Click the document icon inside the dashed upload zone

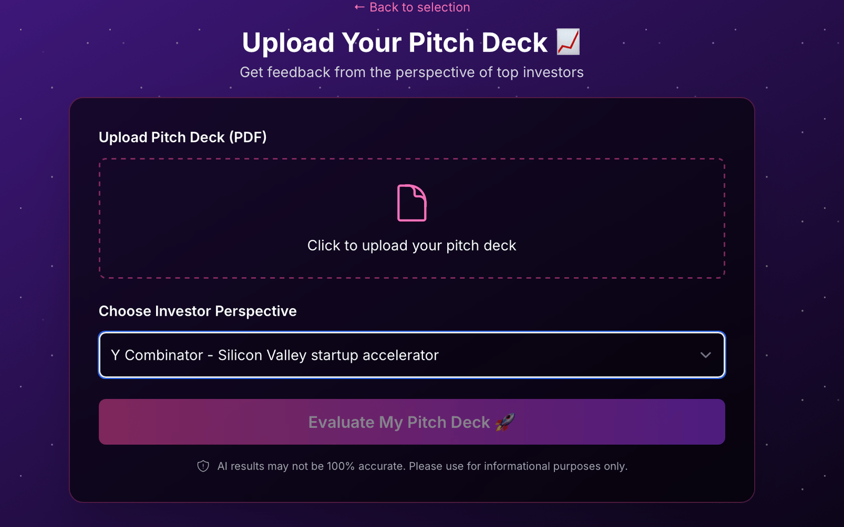[412, 202]
